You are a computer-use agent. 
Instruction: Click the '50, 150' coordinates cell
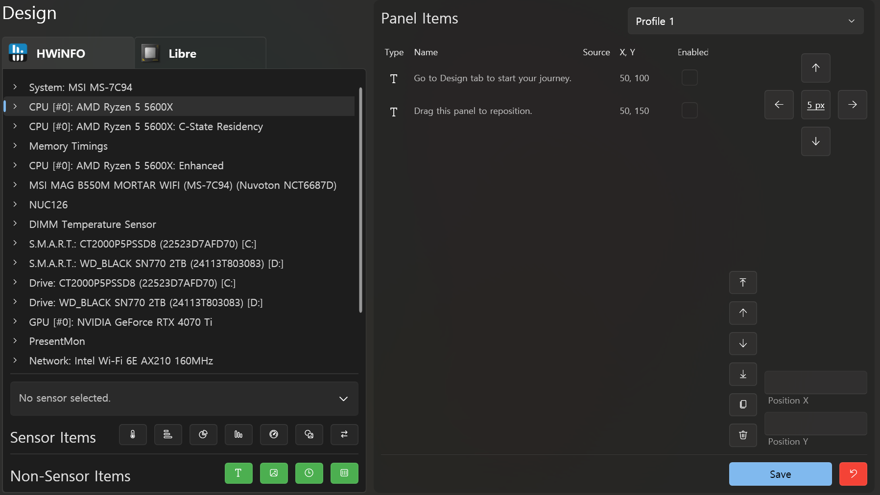point(634,111)
